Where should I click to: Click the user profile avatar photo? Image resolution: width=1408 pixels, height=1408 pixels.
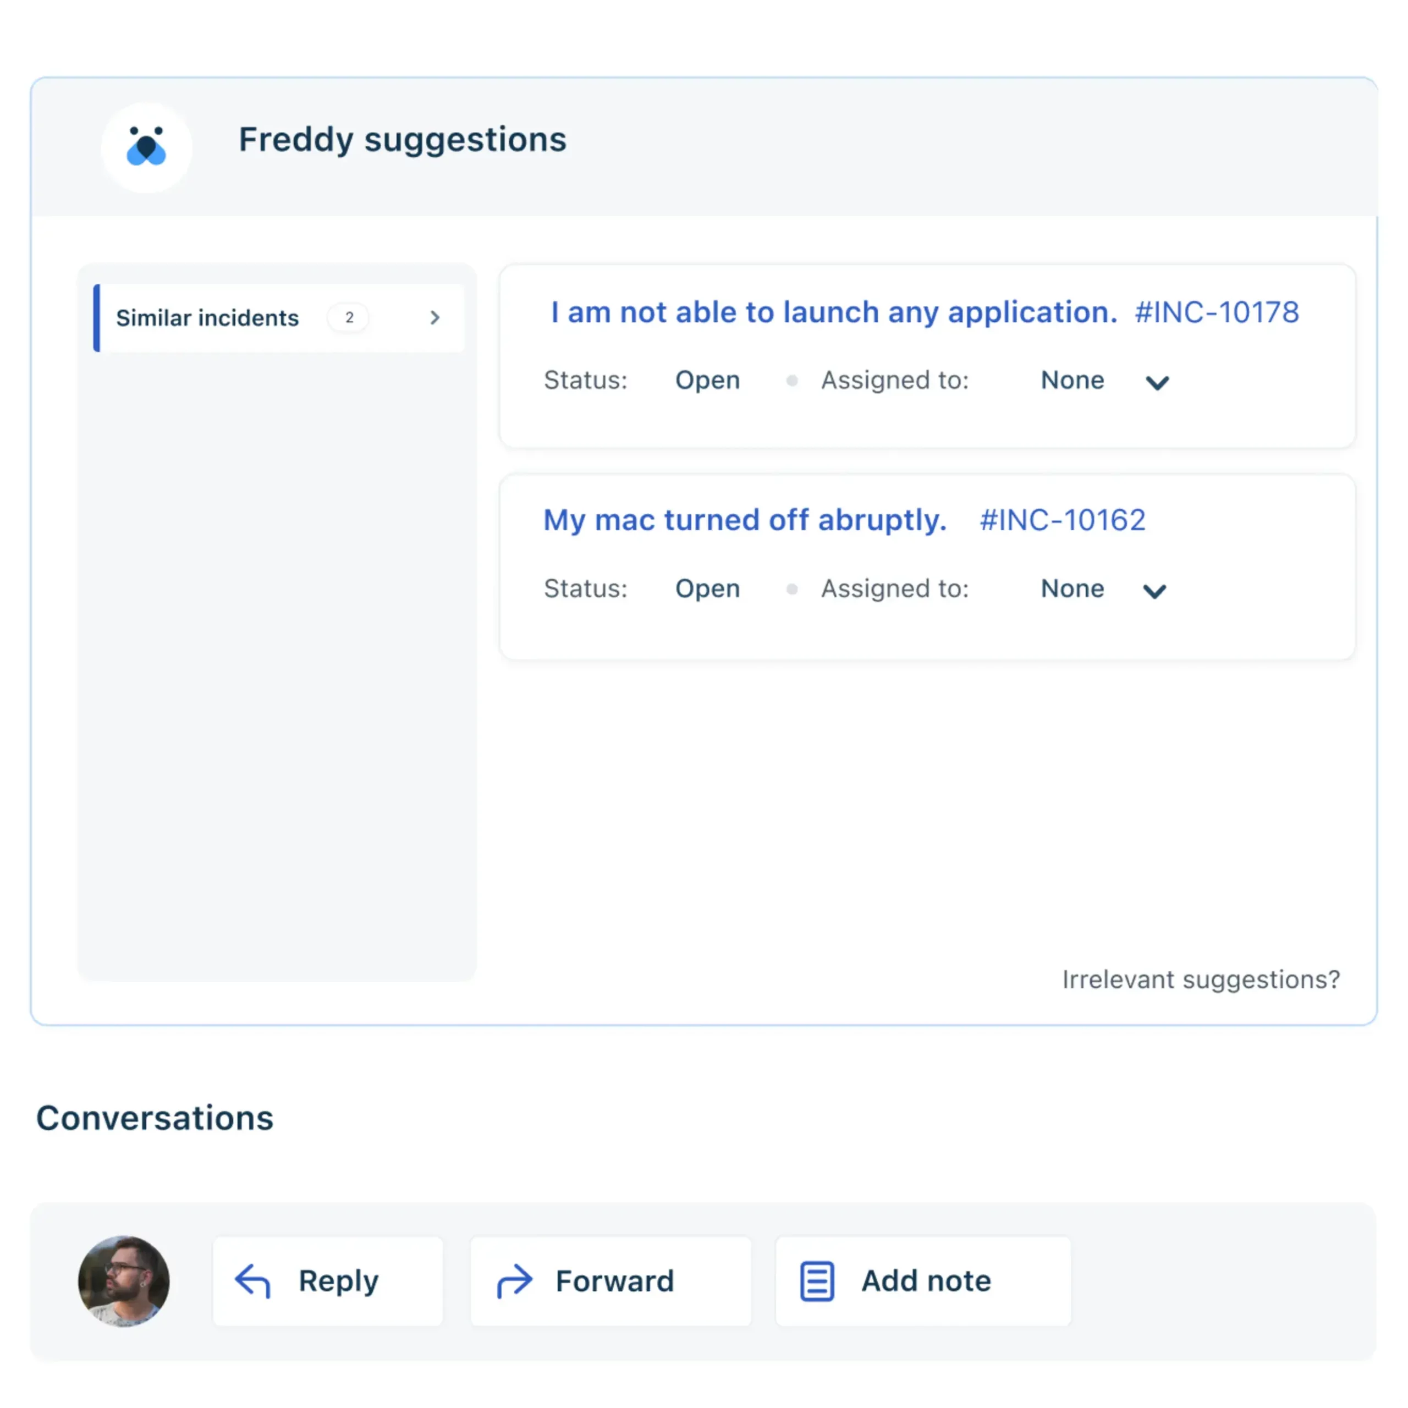pos(124,1281)
